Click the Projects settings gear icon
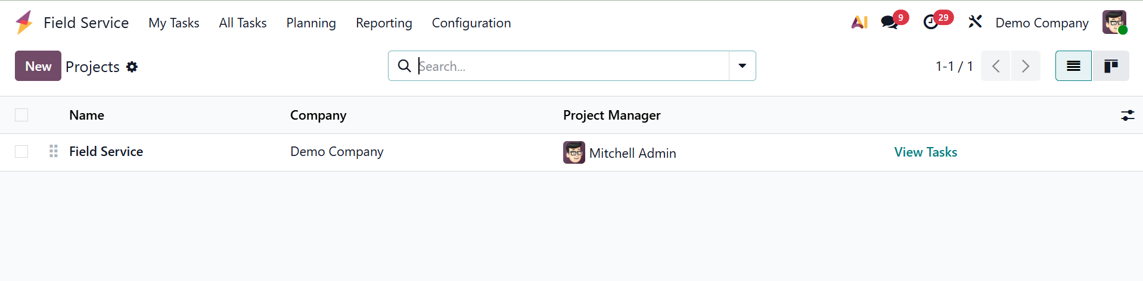 pyautogui.click(x=132, y=67)
